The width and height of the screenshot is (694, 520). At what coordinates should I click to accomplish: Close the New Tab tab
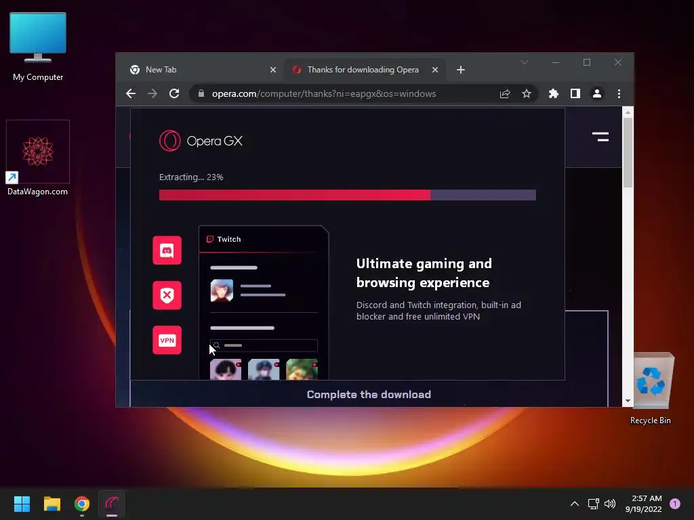coord(273,70)
